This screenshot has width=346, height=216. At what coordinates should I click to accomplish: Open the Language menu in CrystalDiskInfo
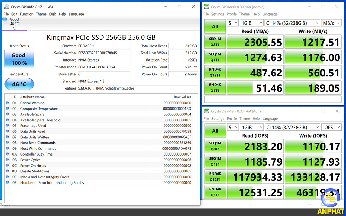pos(76,14)
